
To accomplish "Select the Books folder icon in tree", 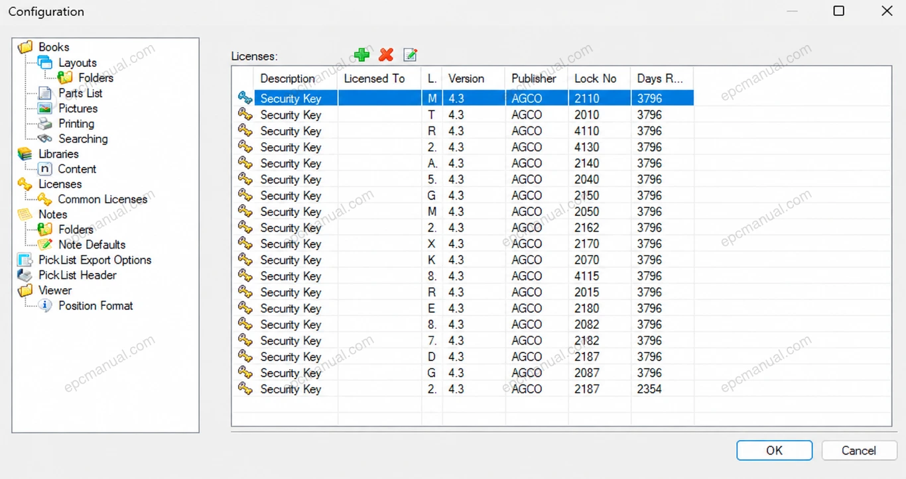I will point(25,47).
